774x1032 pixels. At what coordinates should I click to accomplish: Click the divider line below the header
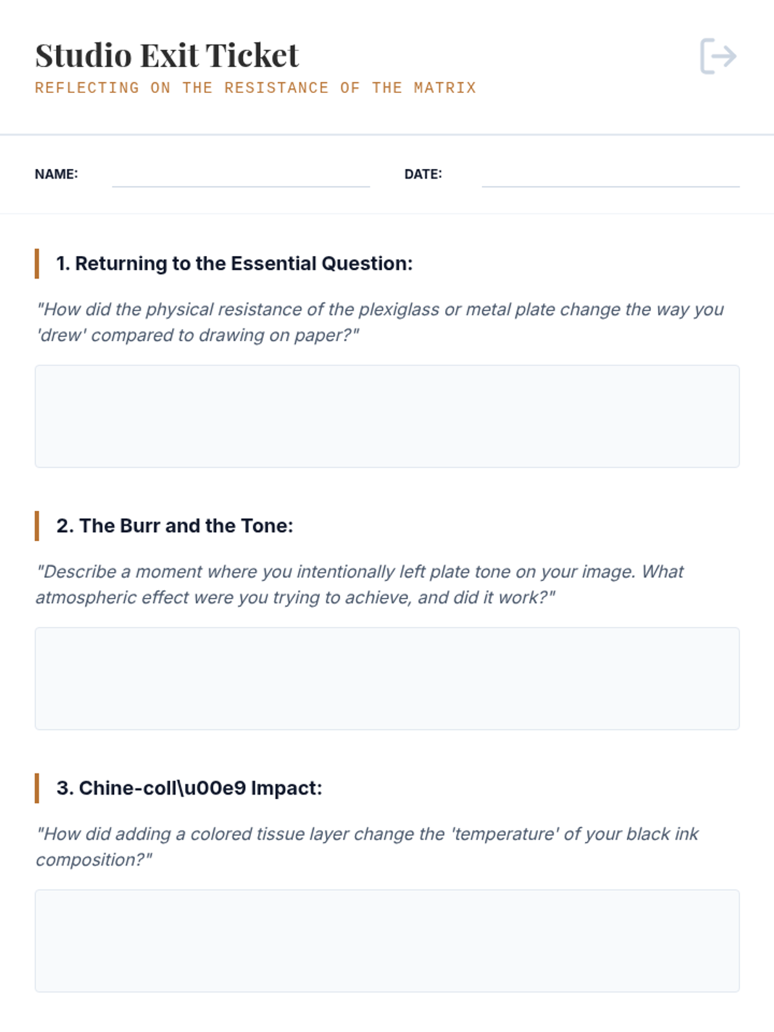[x=387, y=135]
